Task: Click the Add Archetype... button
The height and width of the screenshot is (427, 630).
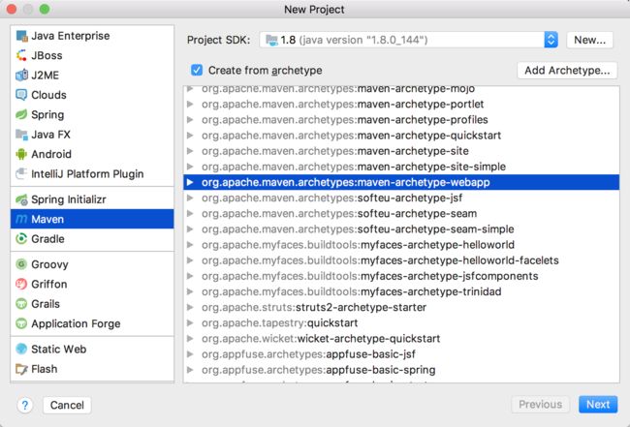Action: point(567,71)
